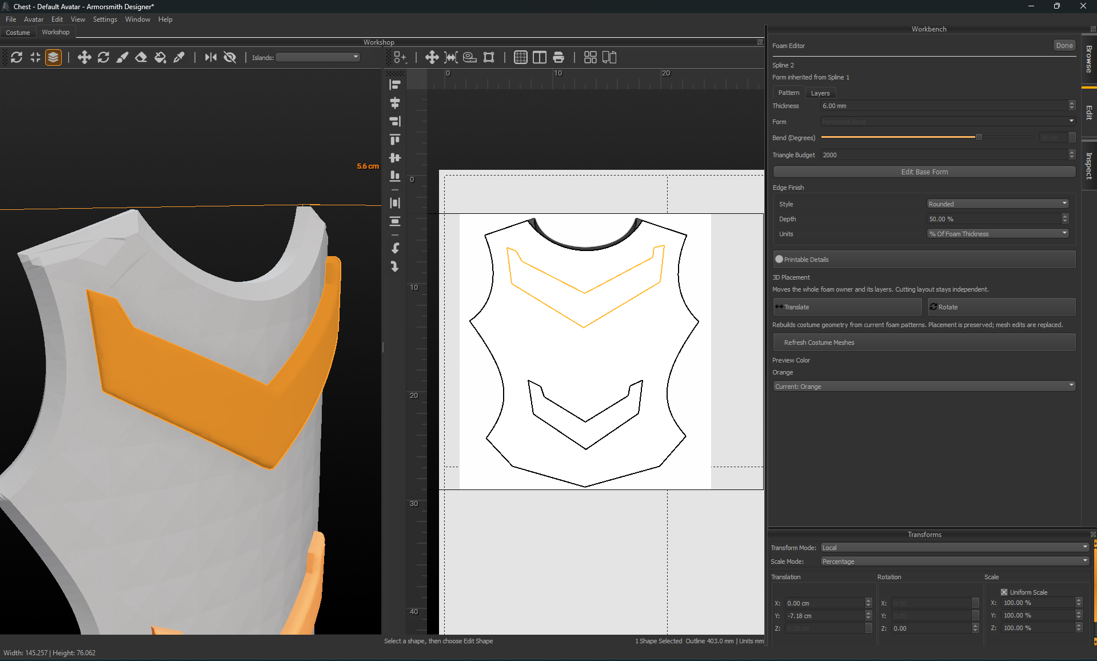This screenshot has height=661, width=1097.
Task: Expand the Preview Color Current: Orange dropdown
Action: click(924, 387)
